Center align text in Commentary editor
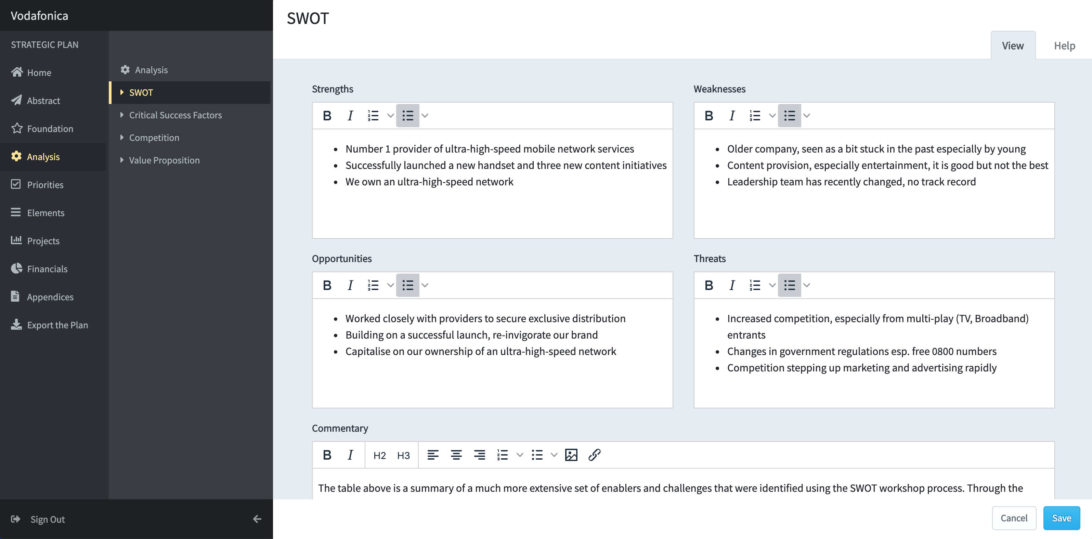The width and height of the screenshot is (1092, 539). coord(456,455)
